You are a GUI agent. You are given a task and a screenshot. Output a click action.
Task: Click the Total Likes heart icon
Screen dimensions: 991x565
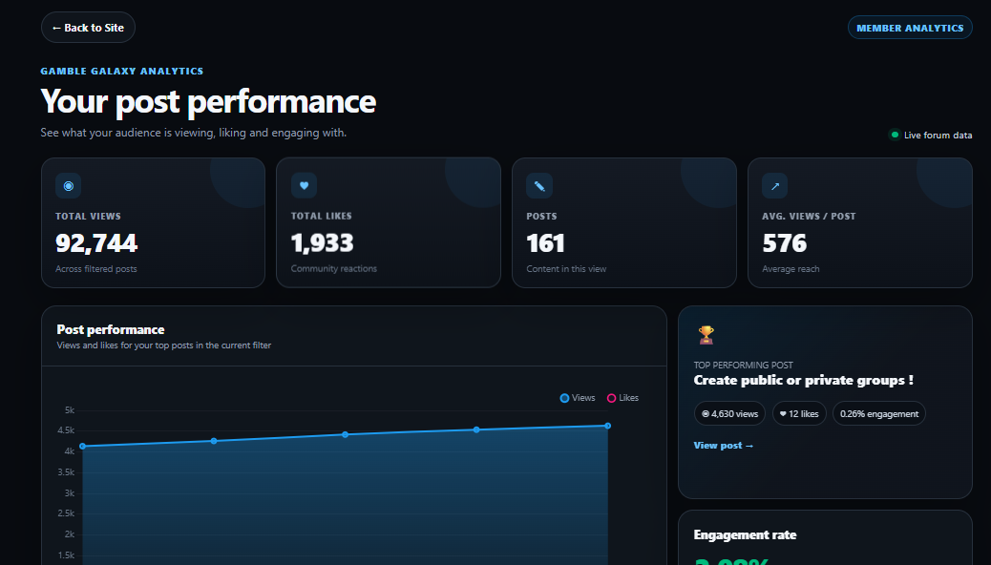304,186
